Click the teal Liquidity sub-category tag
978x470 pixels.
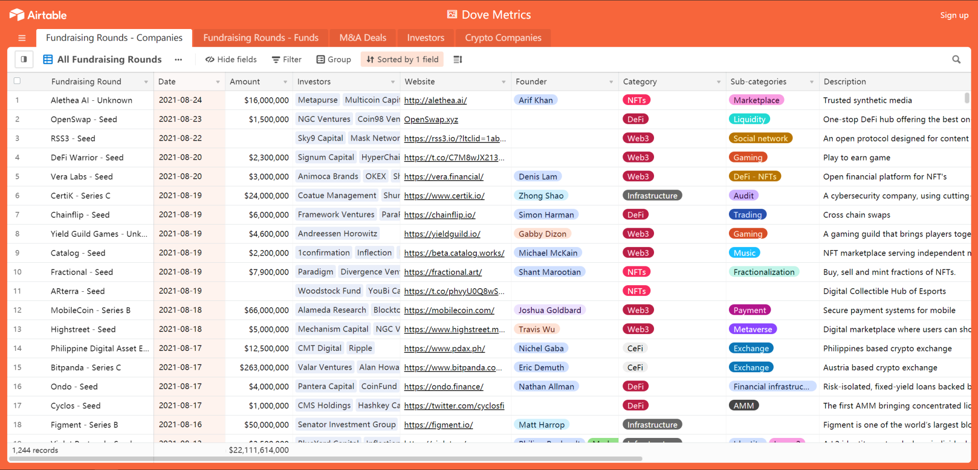tap(749, 120)
